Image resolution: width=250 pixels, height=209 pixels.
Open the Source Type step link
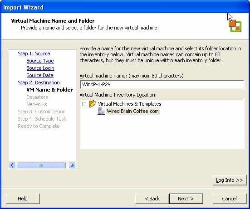(x=40, y=61)
